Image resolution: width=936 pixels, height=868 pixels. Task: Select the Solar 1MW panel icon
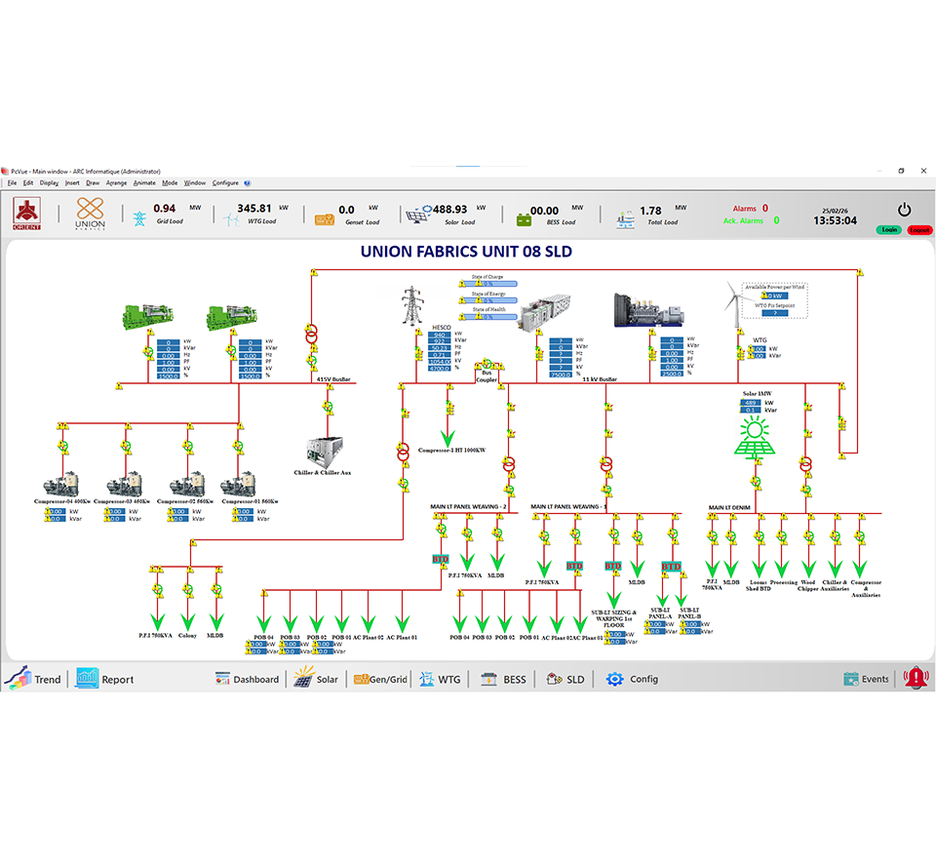[x=757, y=438]
